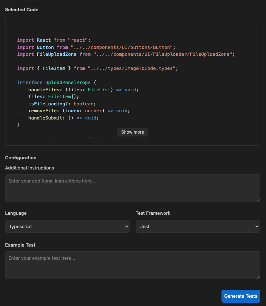This screenshot has height=306, width=266.
Task: Focus the Example Test text area
Action: [132, 265]
